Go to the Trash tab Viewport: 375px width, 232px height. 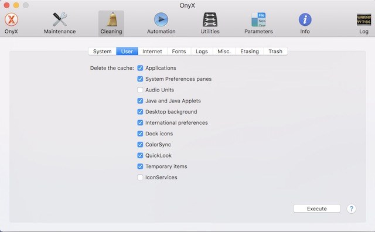pos(275,52)
